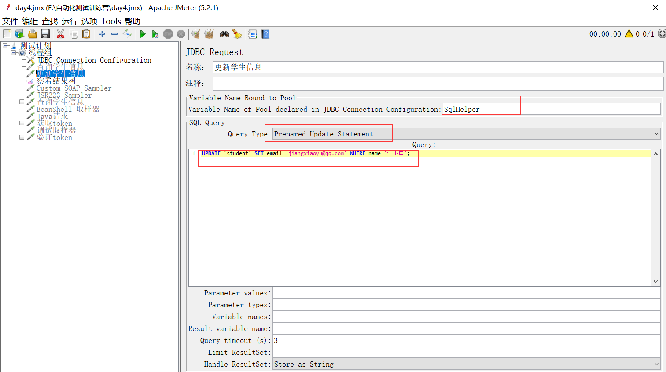Collapse all tree nodes with minus icon
Viewport: 666px width, 372px height.
(114, 34)
